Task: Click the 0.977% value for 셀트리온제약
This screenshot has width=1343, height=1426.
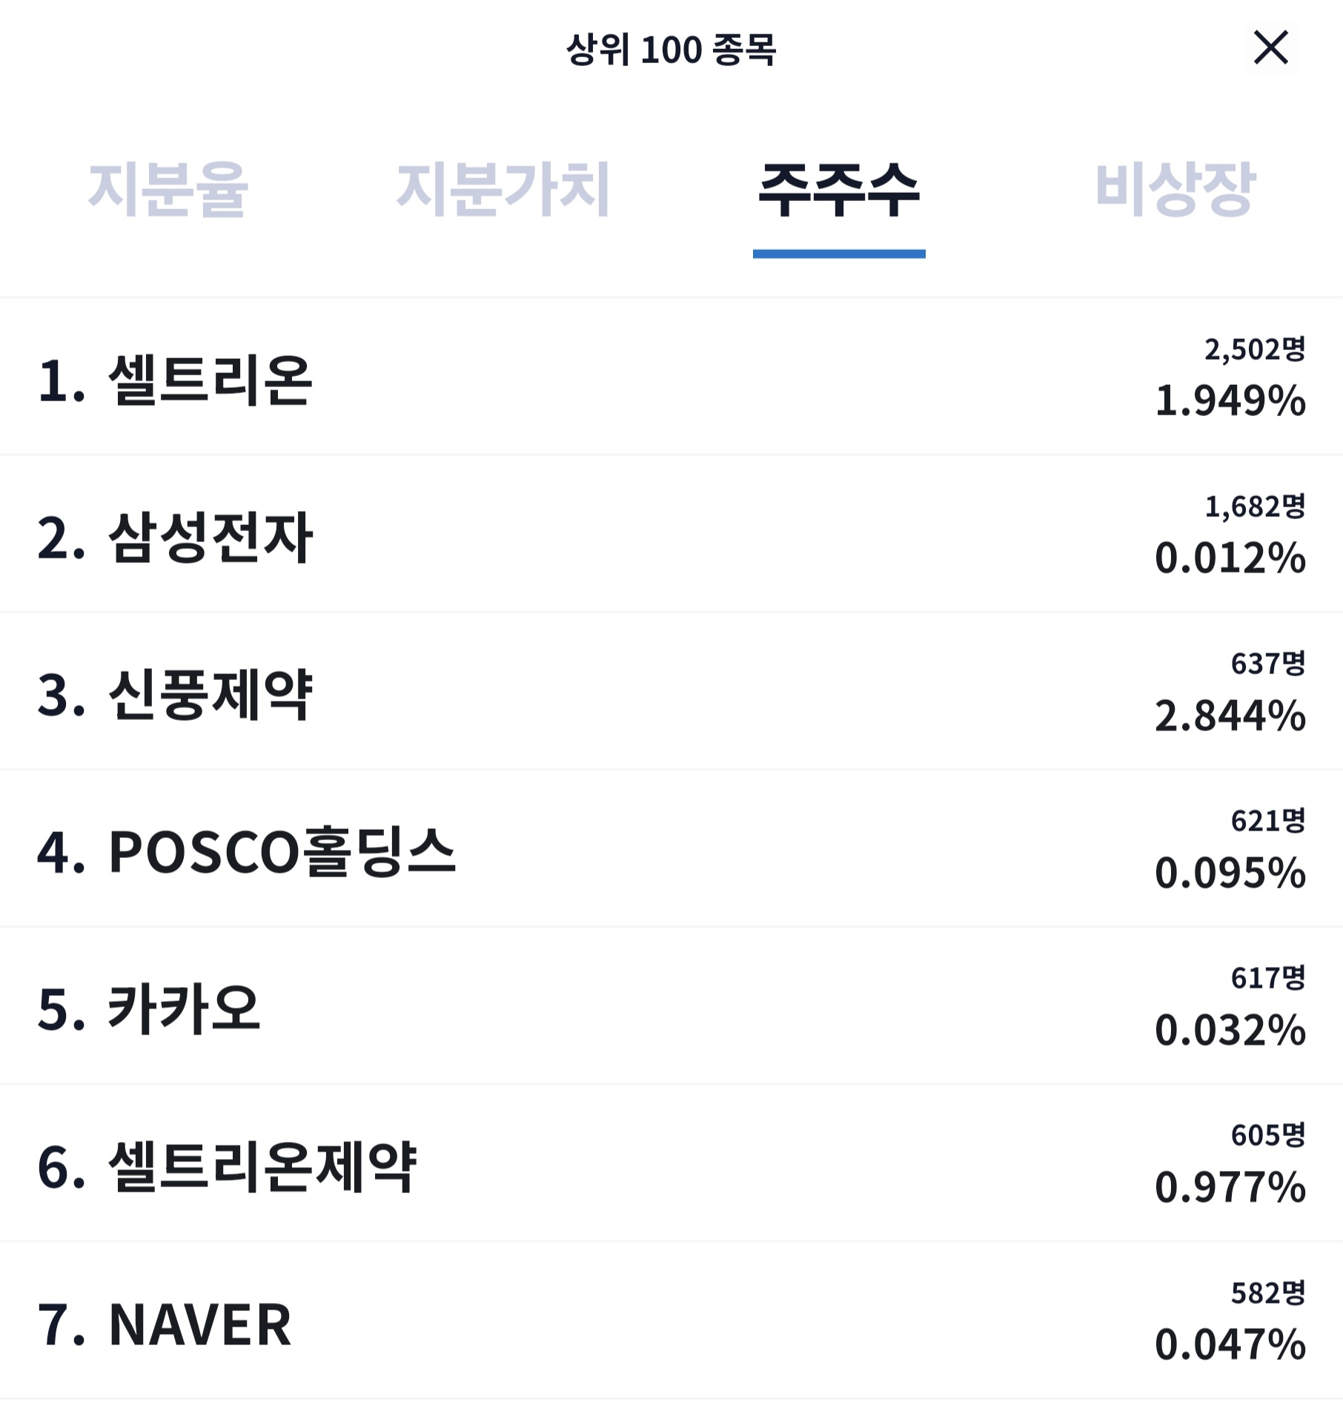Action: coord(1230,1187)
